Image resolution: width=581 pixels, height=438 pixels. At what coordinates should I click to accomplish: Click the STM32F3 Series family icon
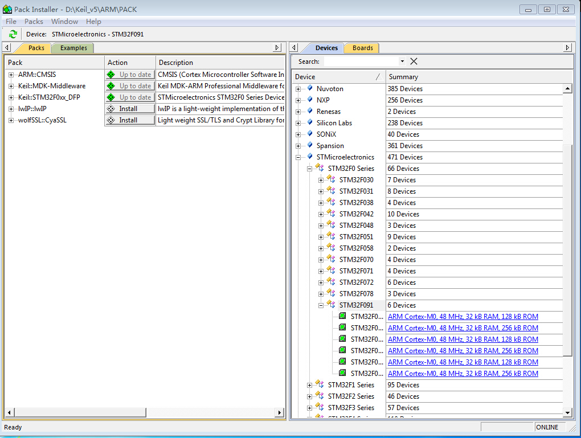pos(320,407)
